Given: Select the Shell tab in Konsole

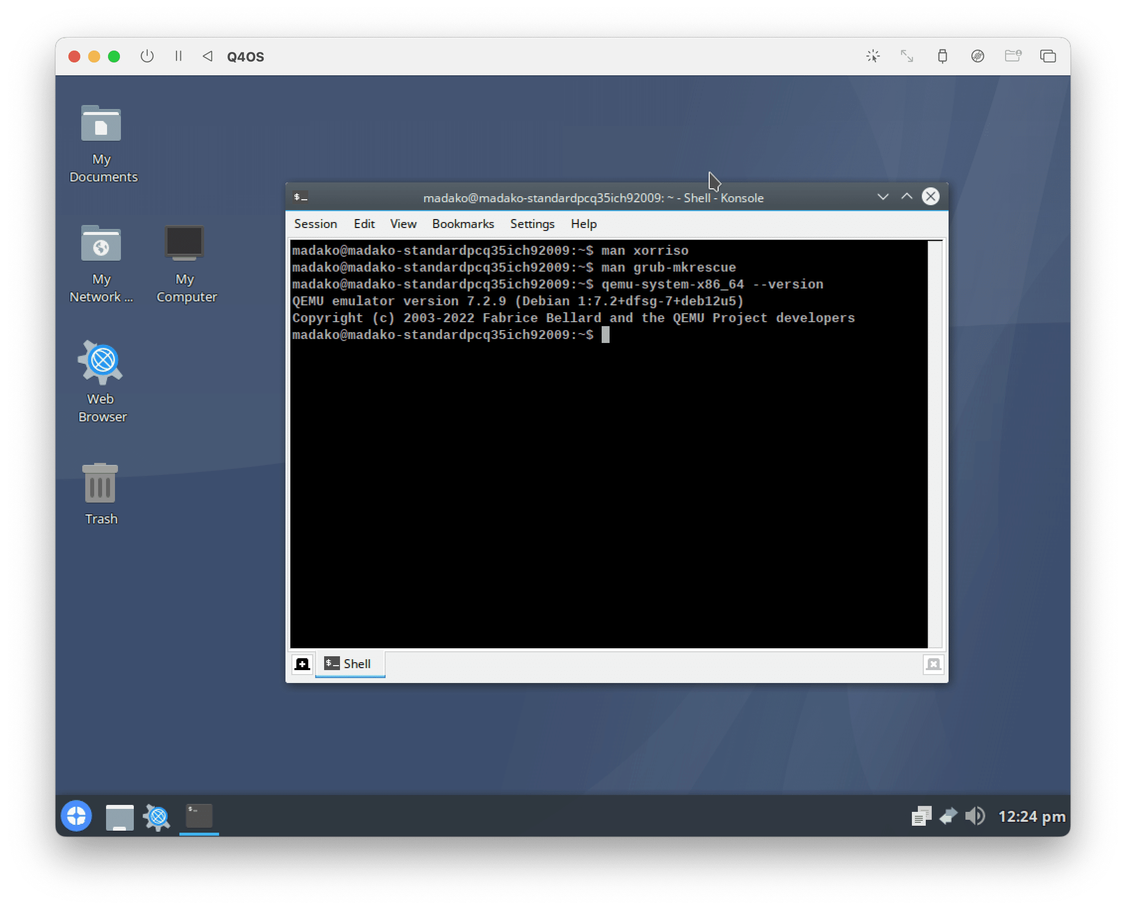Looking at the screenshot, I should point(350,664).
